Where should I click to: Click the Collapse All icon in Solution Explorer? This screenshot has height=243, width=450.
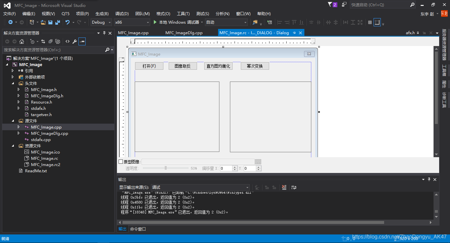click(50, 41)
